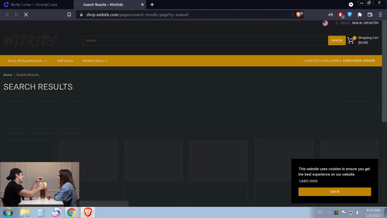The height and width of the screenshot is (218, 387).
Task: Click the address bar URL
Action: coord(137,15)
